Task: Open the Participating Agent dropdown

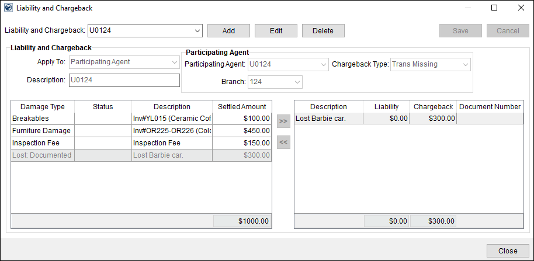Action: 323,64
